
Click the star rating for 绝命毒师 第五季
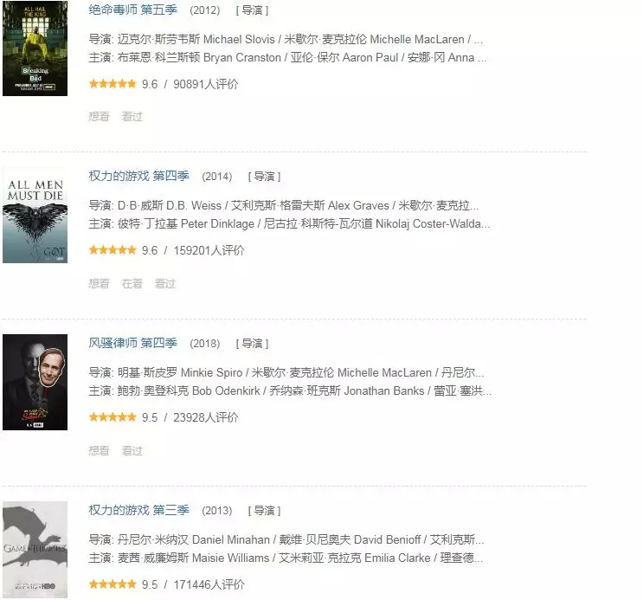113,84
